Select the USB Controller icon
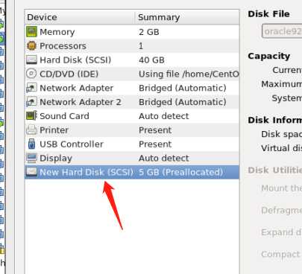Screen dimensions: 302x274 point(31,144)
